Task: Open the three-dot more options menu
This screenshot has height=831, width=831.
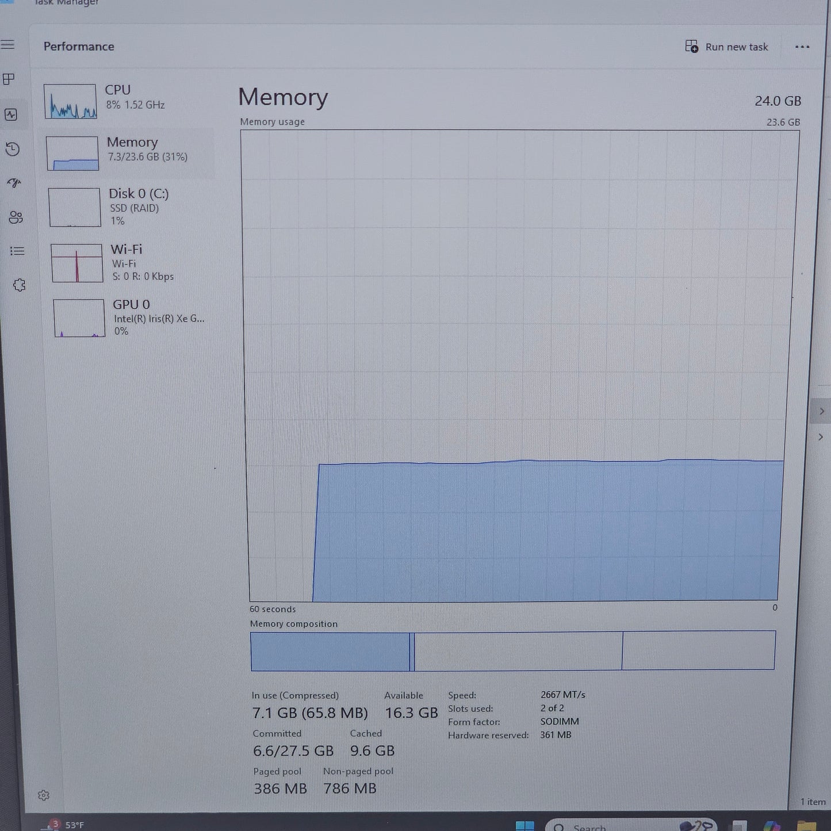Action: point(802,47)
